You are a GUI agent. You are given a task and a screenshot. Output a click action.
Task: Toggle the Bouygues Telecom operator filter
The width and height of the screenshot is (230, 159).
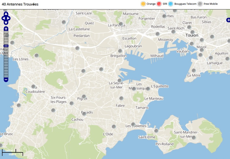point(171,4)
